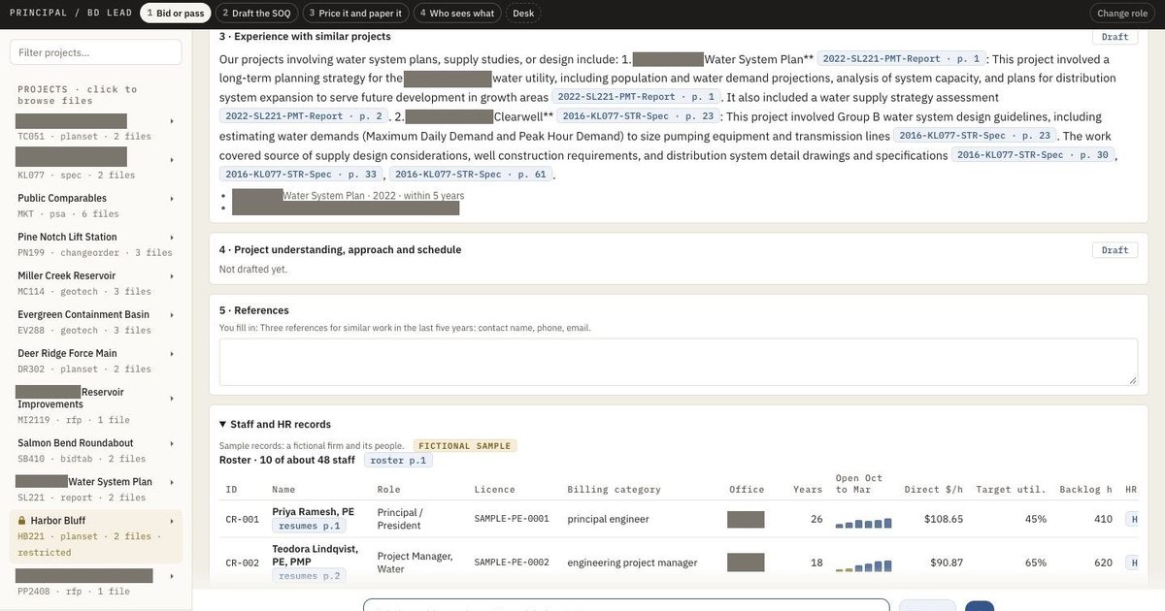This screenshot has width=1165, height=611.
Task: Click the 'engineering project manager' billing cell
Action: (632, 563)
